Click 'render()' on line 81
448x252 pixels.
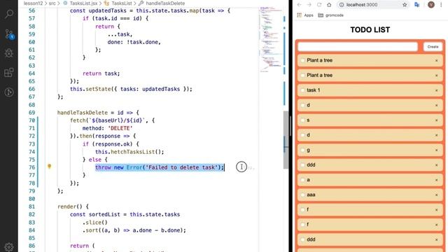pos(70,206)
